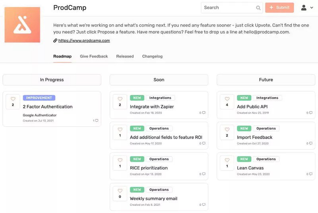Image resolution: width=318 pixels, height=213 pixels.
Task: Click the ProdCamp logo thumbnail
Action: (22, 25)
